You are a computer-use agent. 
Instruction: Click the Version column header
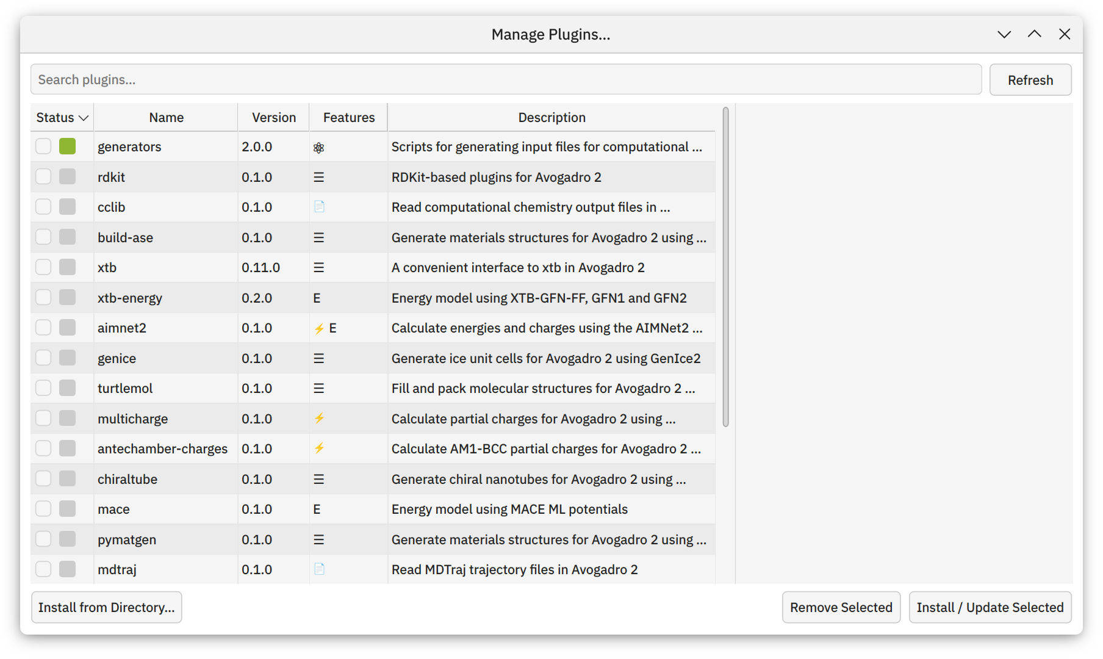click(x=273, y=118)
